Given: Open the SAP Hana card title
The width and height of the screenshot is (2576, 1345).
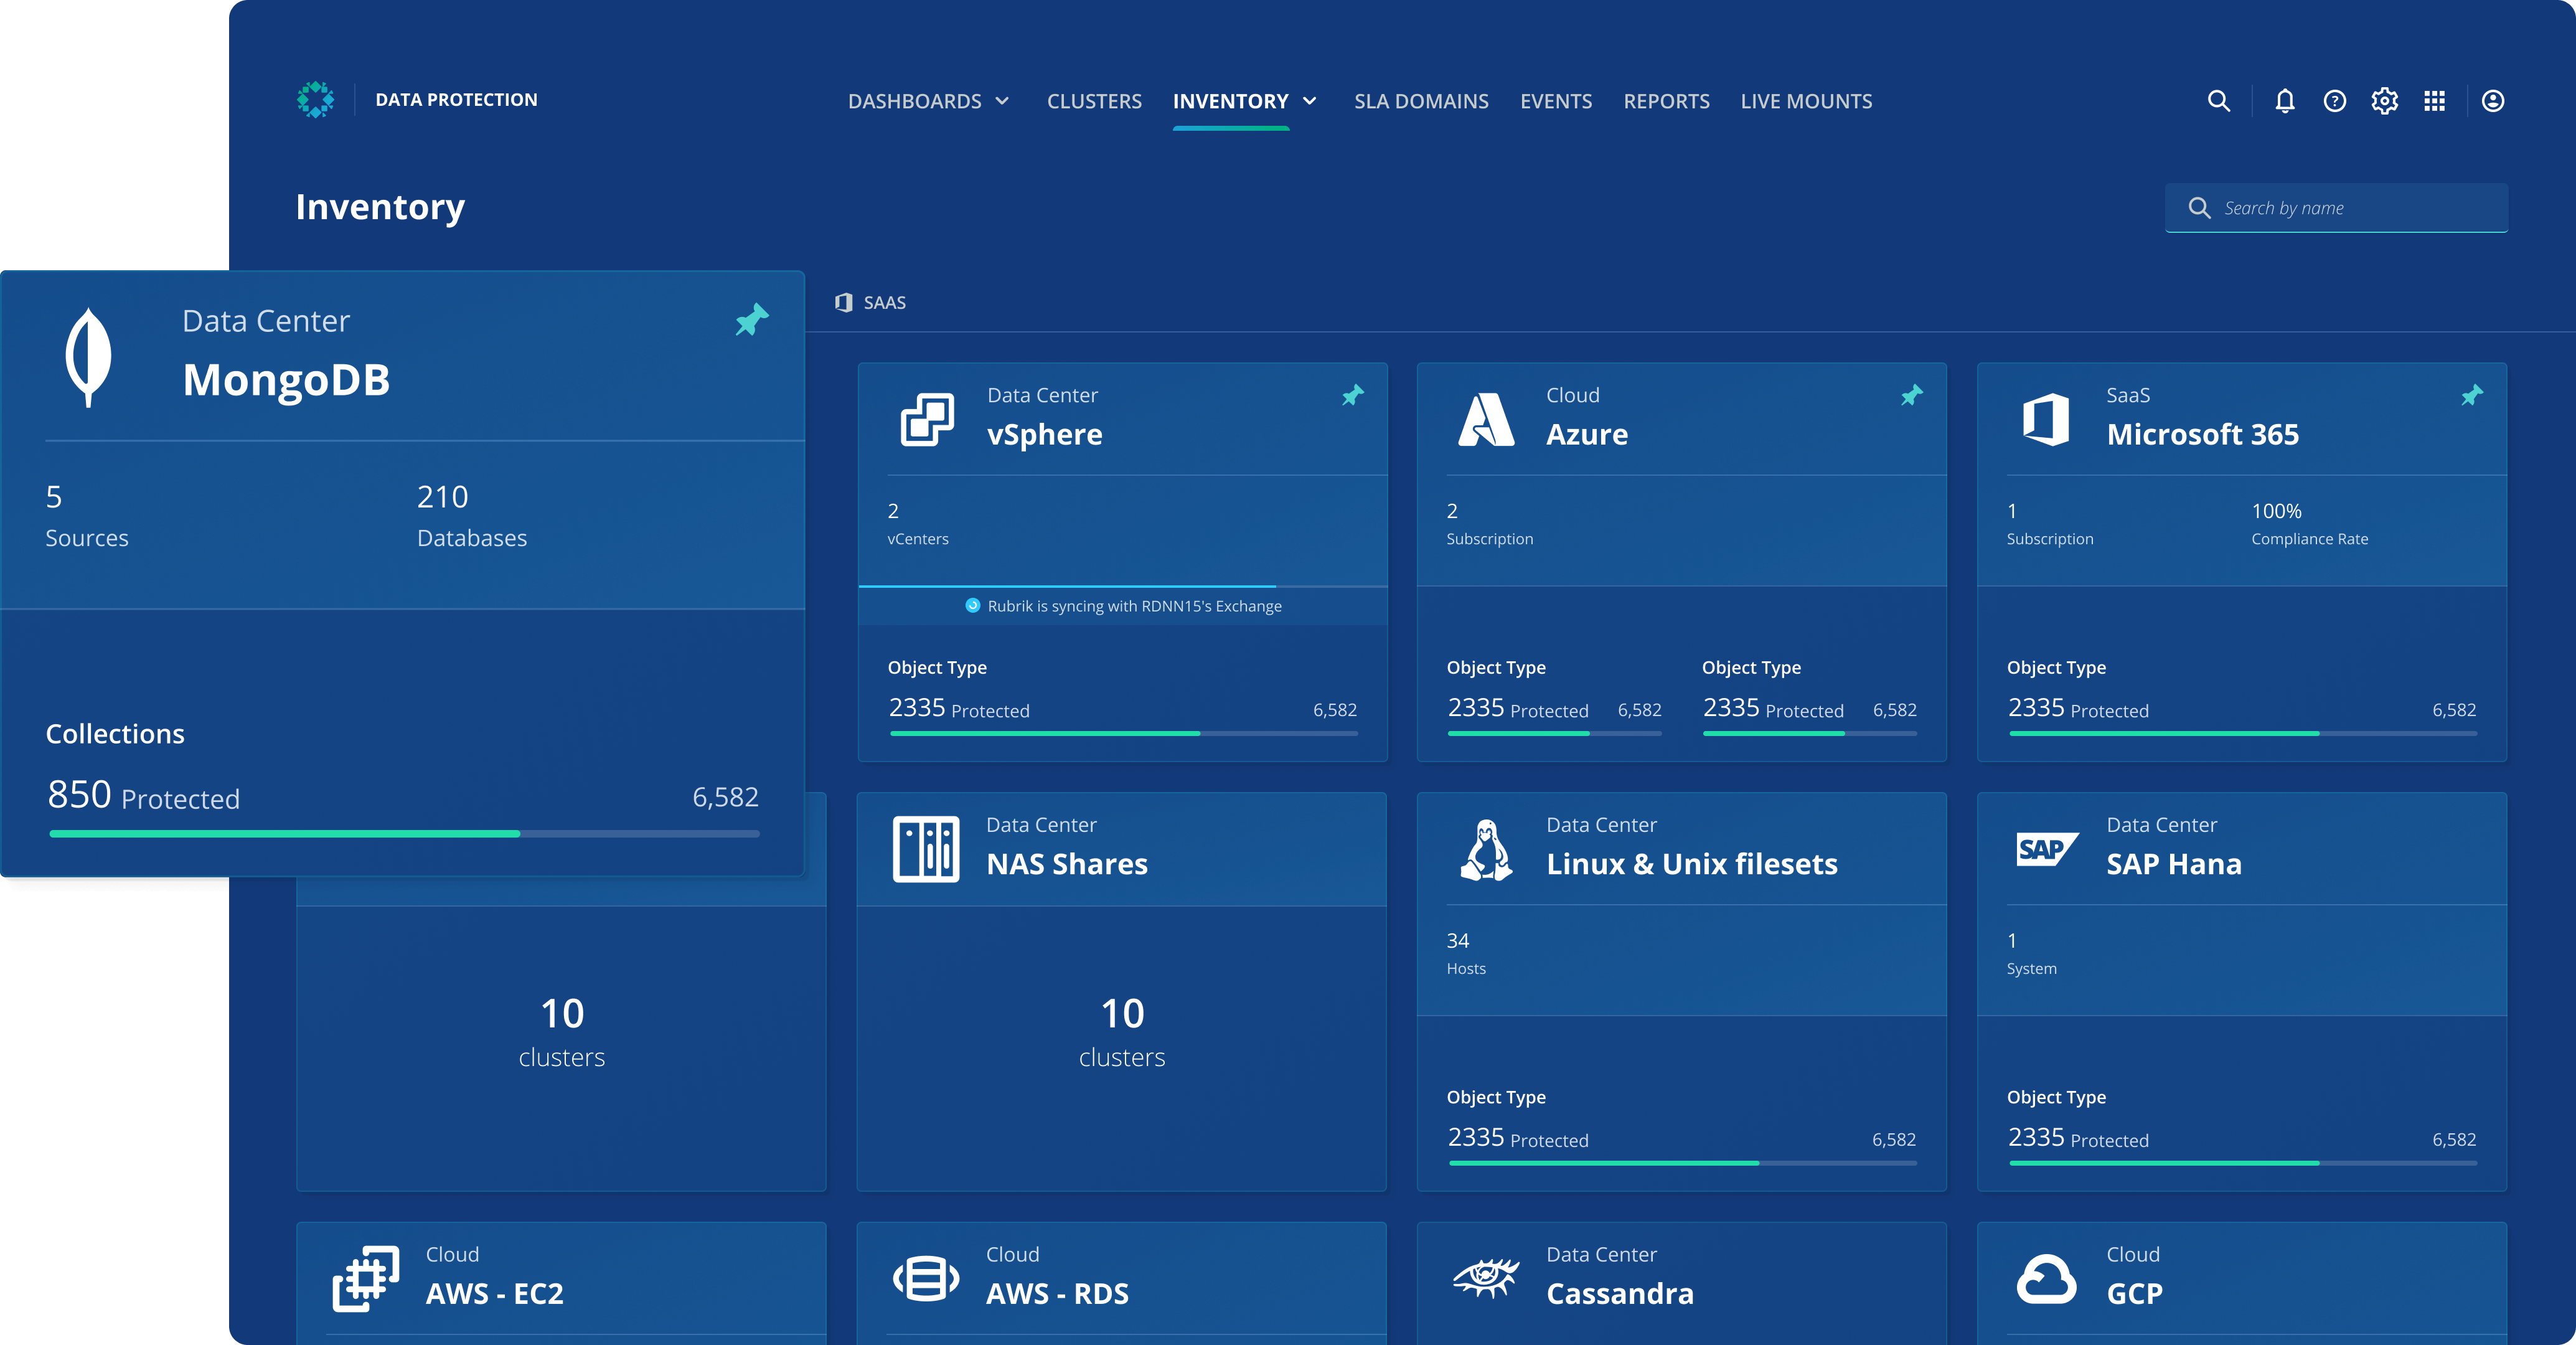Looking at the screenshot, I should (2173, 864).
